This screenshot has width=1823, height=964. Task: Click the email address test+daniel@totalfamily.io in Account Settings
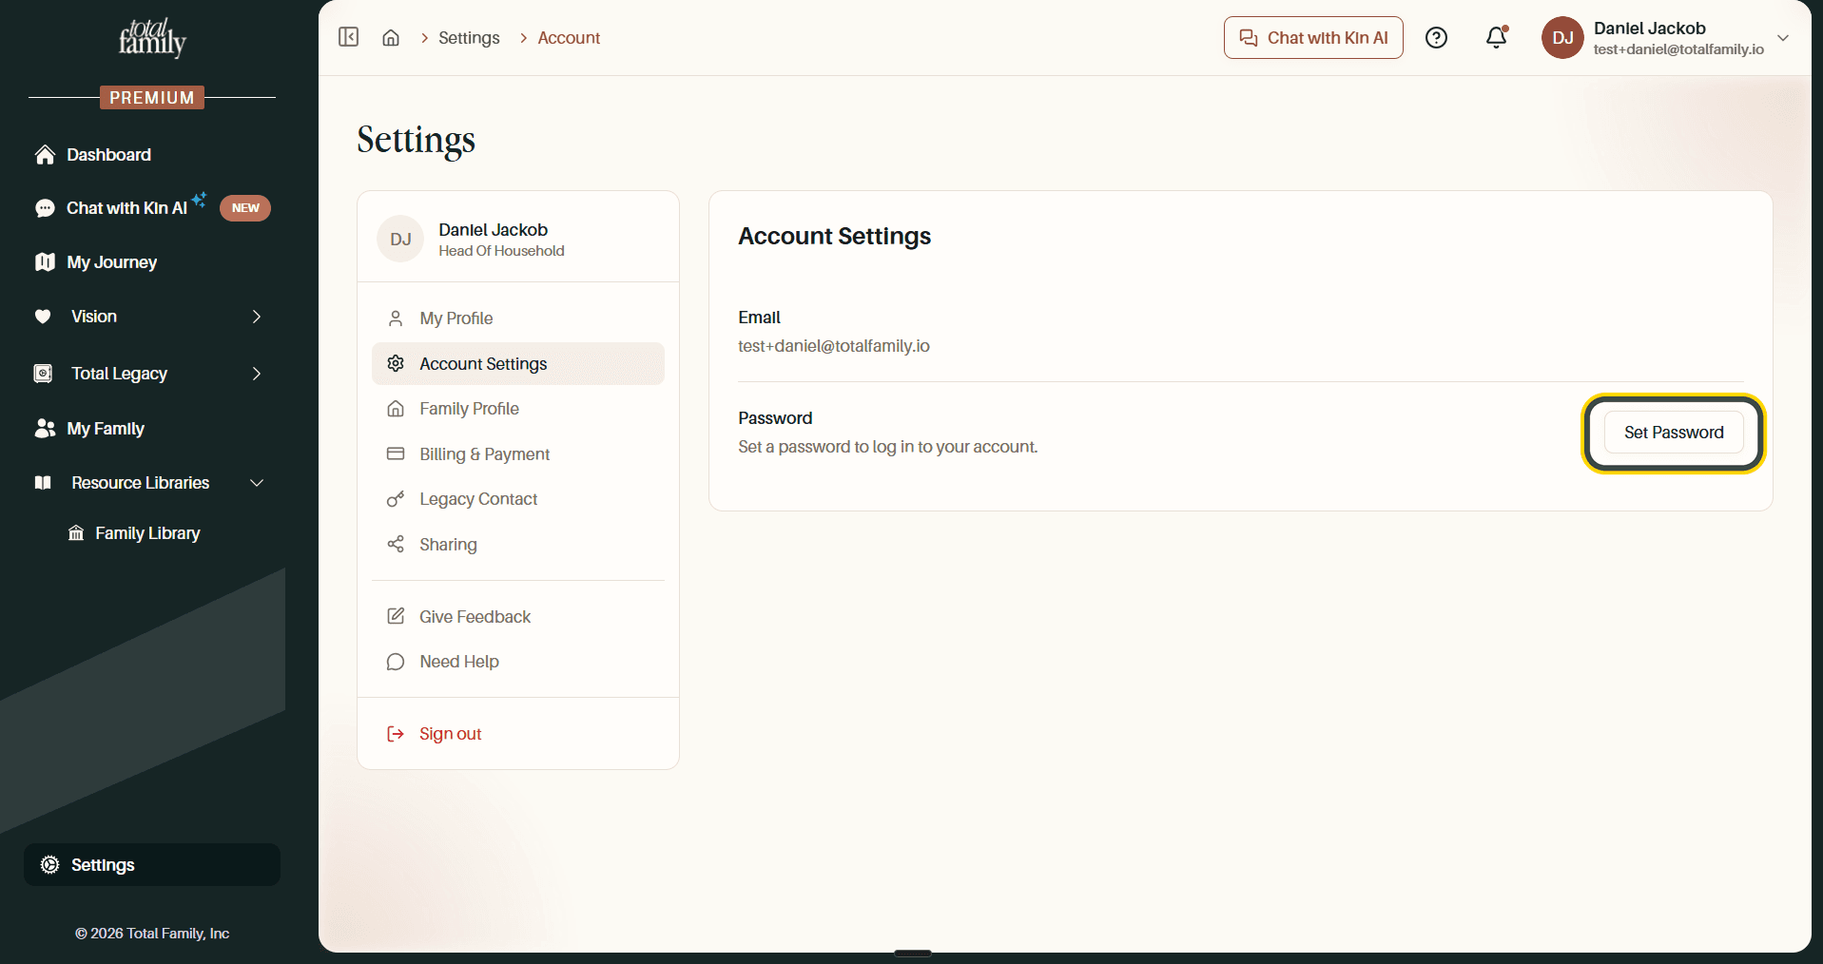point(834,346)
